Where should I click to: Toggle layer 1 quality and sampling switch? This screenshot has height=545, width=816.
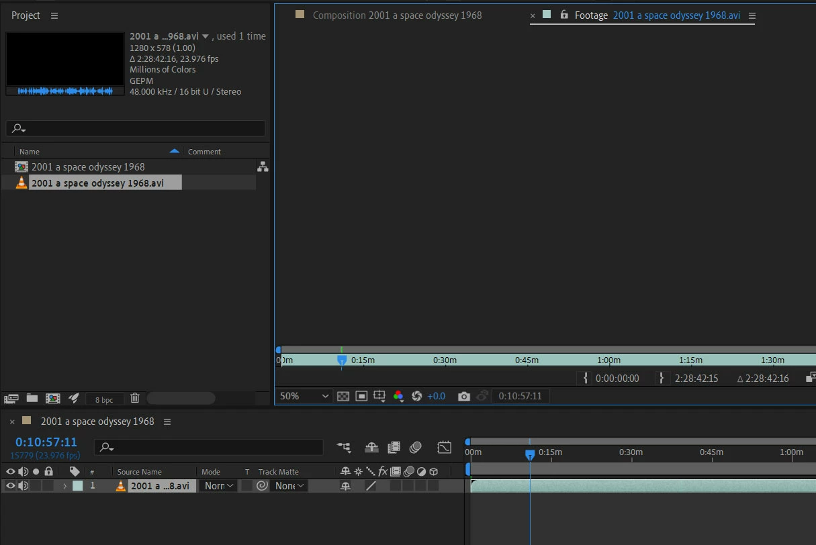click(371, 486)
